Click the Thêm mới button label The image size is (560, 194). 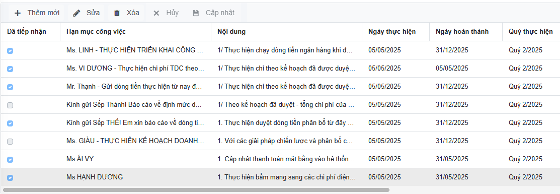pos(43,13)
